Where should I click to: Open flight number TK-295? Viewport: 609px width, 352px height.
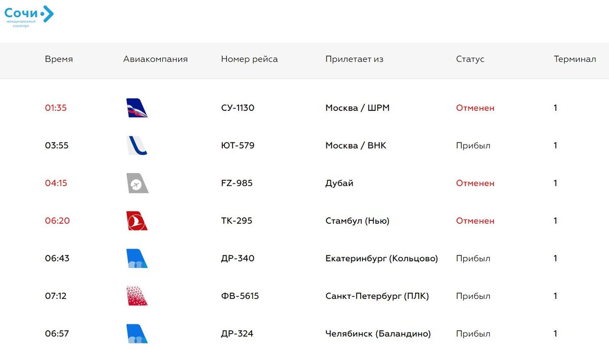point(236,221)
